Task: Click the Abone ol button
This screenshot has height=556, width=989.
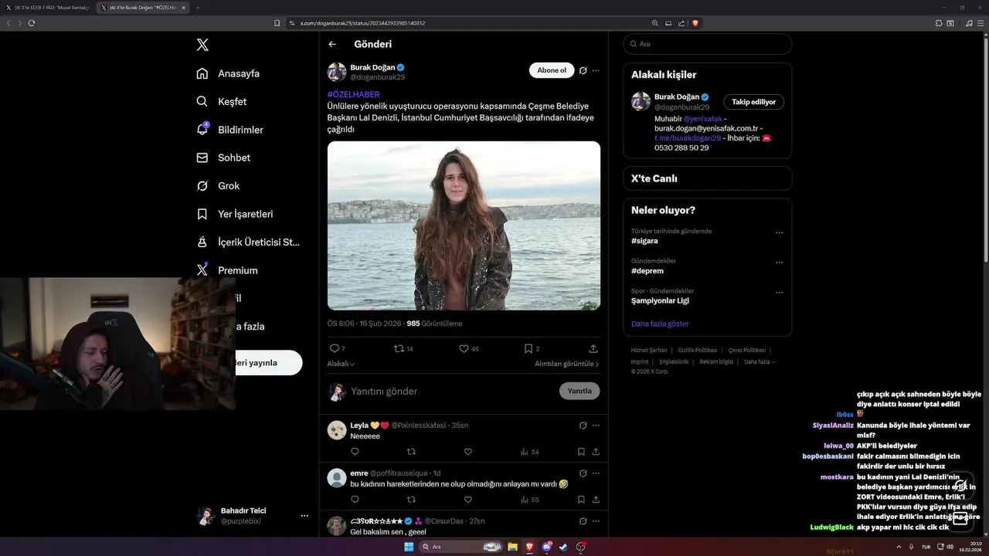Action: click(552, 70)
